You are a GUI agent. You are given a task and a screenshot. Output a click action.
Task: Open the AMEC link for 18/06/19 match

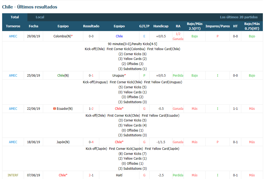(13, 142)
